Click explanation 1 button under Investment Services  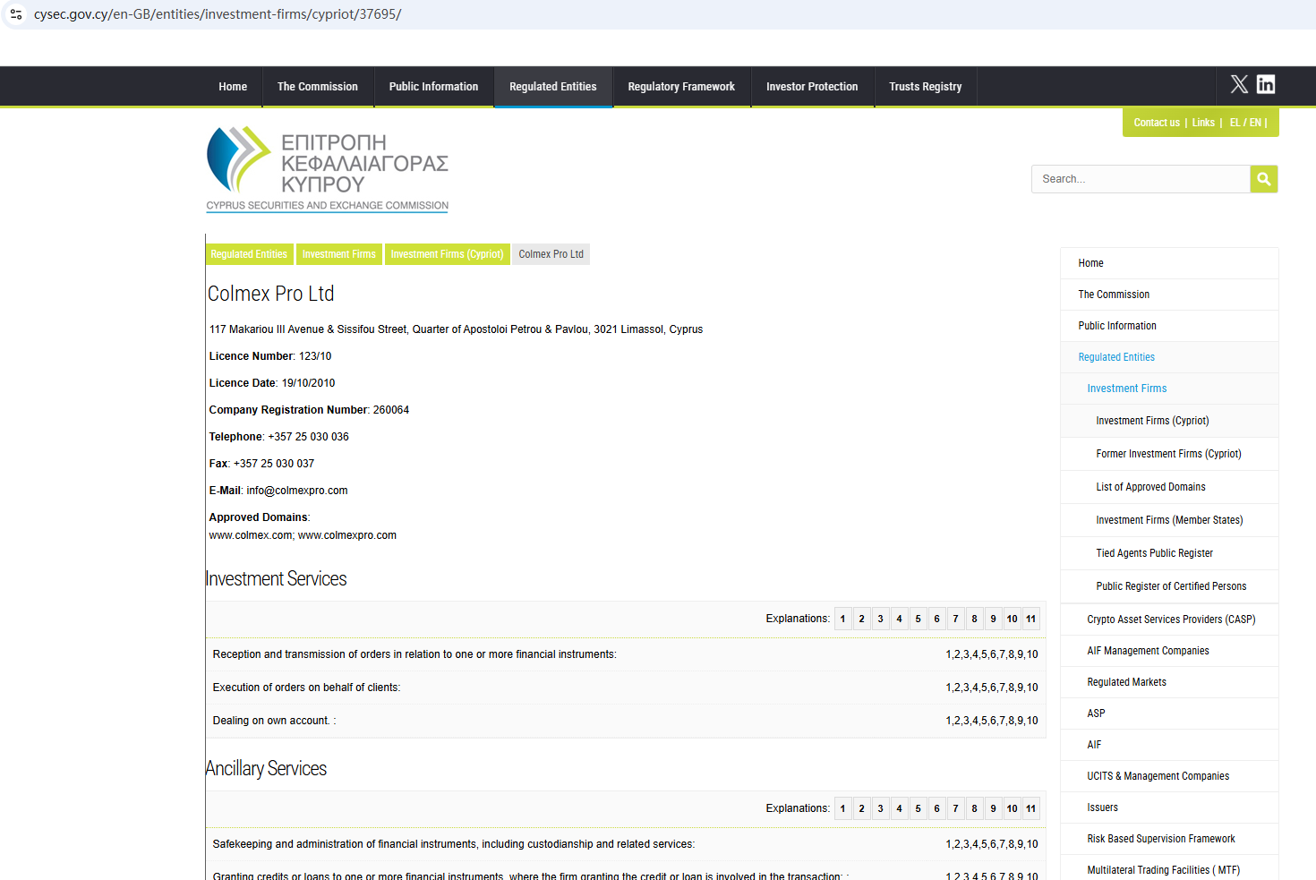pyautogui.click(x=842, y=619)
